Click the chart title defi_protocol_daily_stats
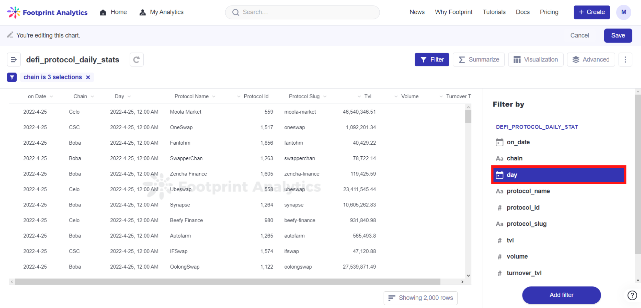The height and width of the screenshot is (308, 641). 72,60
